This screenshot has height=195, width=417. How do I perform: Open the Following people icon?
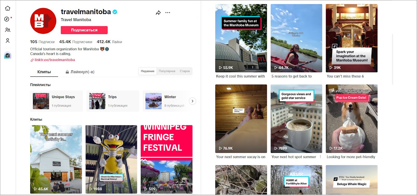(x=8, y=30)
